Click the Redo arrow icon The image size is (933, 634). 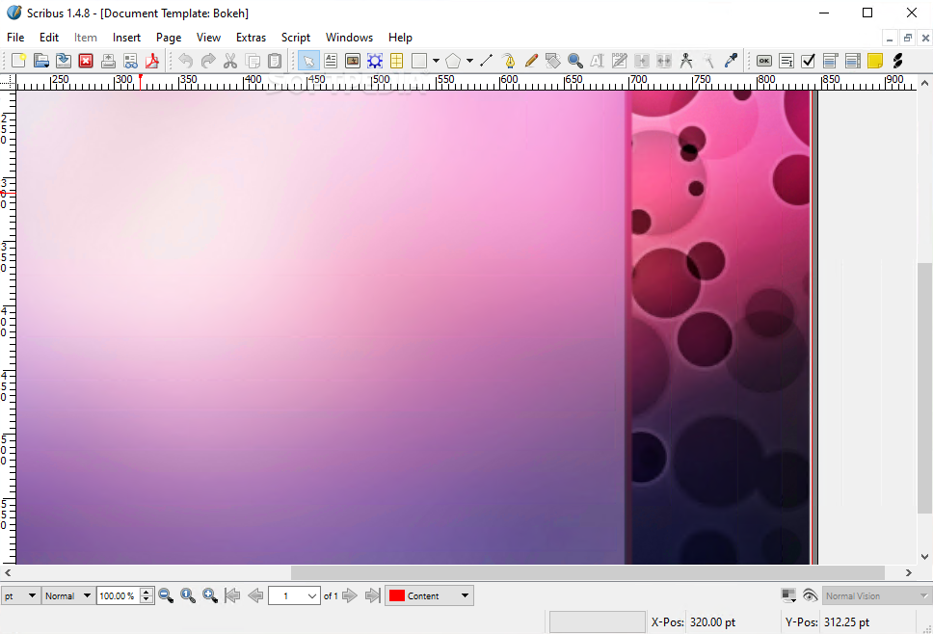point(208,61)
